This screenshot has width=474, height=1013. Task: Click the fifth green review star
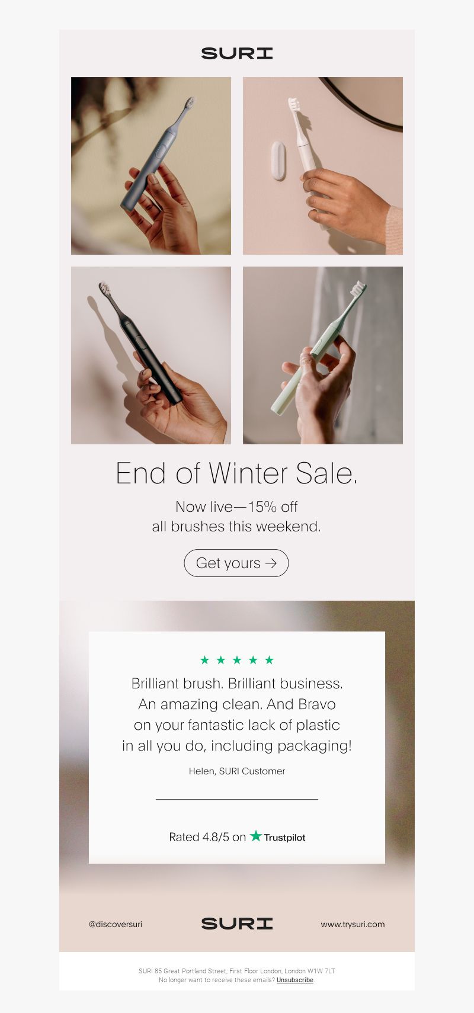click(269, 660)
